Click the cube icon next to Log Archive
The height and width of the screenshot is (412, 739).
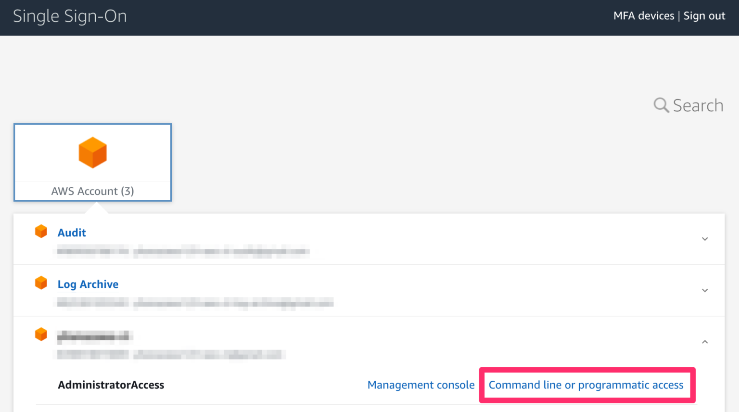41,283
